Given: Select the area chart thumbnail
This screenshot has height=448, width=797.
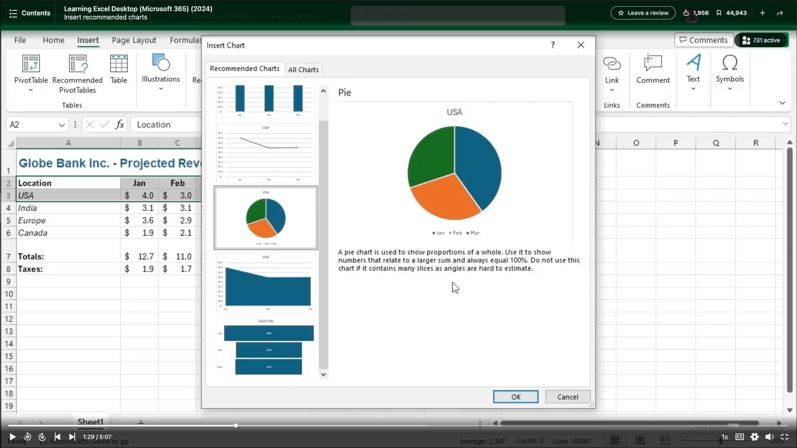Looking at the screenshot, I should click(x=266, y=282).
